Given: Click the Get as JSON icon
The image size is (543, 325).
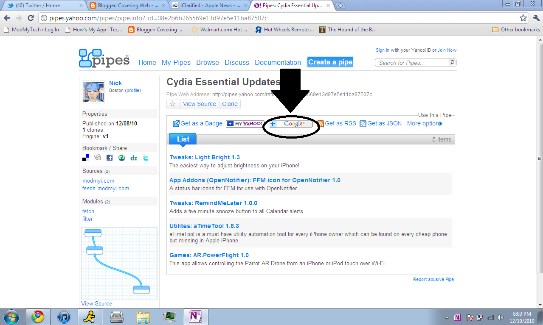Looking at the screenshot, I should pos(363,123).
